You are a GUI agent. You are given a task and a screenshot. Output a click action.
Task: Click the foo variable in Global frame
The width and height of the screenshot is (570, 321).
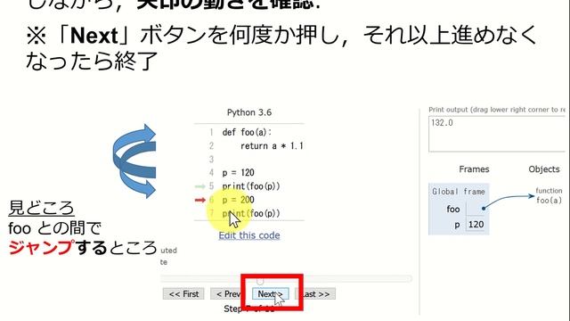(x=453, y=209)
